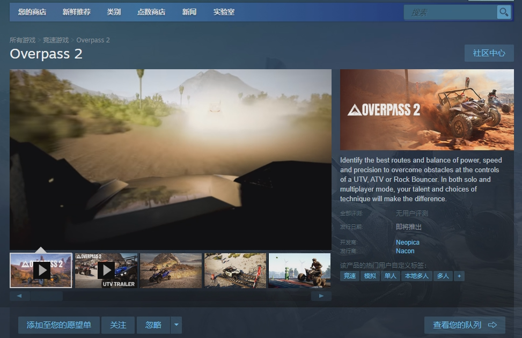Click the thumbnail strip scrollbar handle
The image size is (522, 338).
[46, 296]
